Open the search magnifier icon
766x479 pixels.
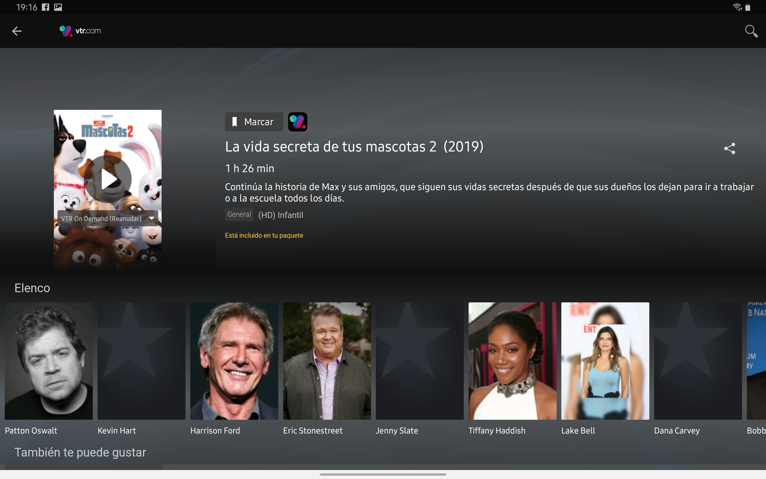[751, 31]
